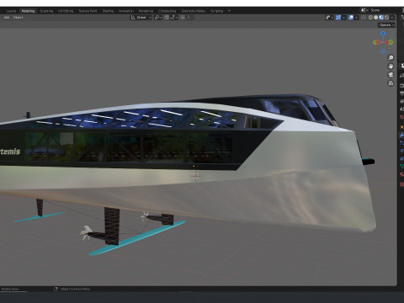Screen dimensions: 404x303
Task: Open the Texture Paint workspace tab
Action: tap(88, 11)
